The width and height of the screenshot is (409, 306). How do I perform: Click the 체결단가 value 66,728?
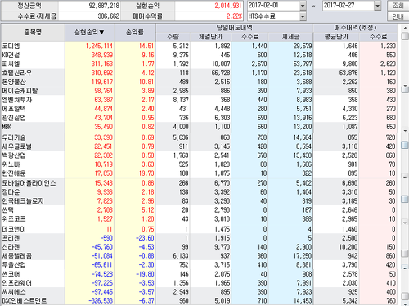(x=221, y=73)
